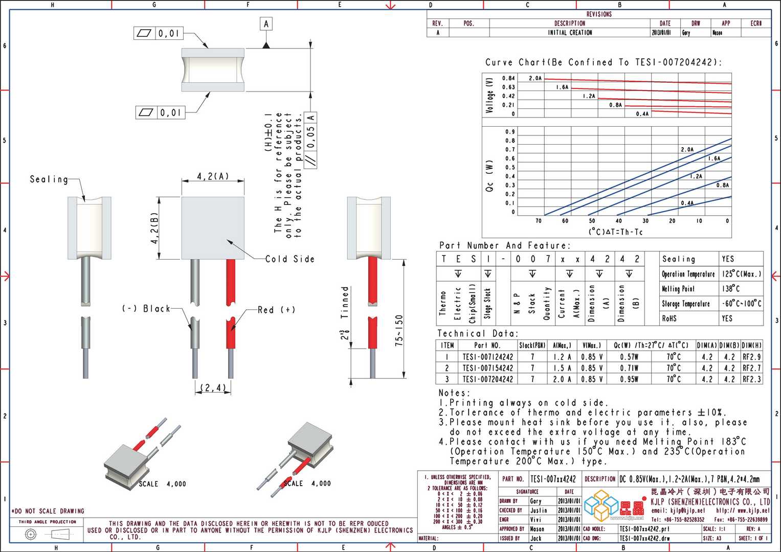The height and width of the screenshot is (552, 781).
Task: Click the checked-by name Justin
Action: 539,510
